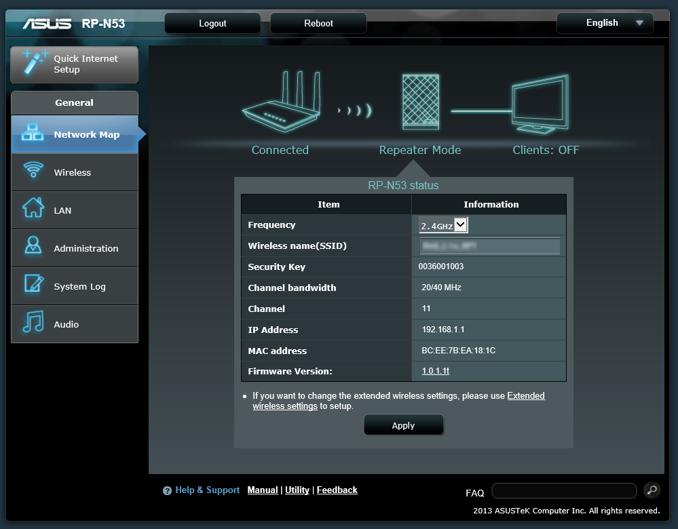Open the Audio menu item
This screenshot has width=678, height=529.
point(75,324)
